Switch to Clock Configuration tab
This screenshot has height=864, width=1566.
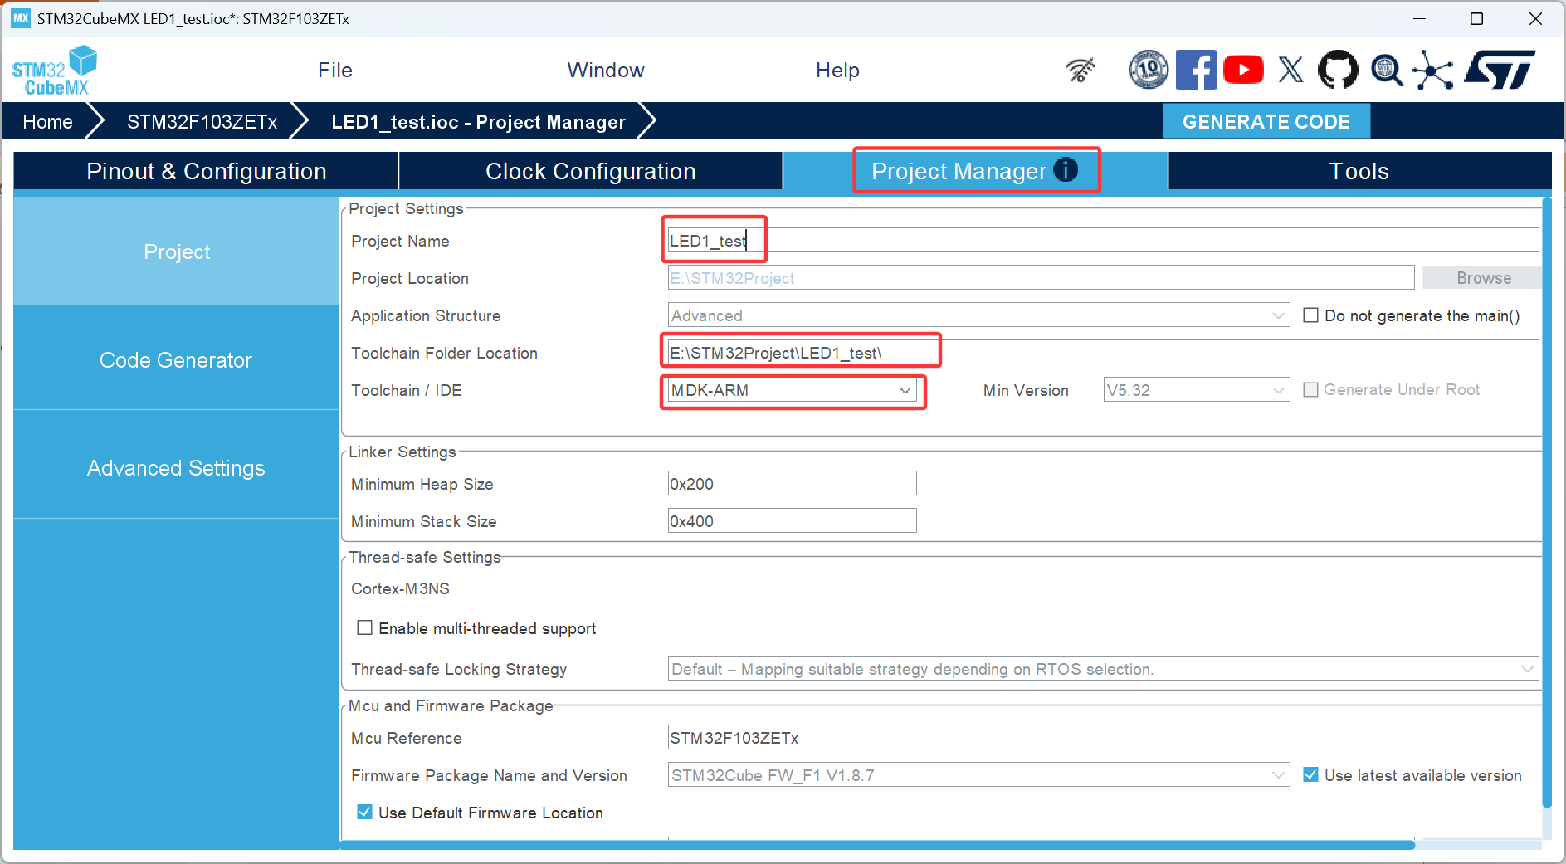pos(591,171)
